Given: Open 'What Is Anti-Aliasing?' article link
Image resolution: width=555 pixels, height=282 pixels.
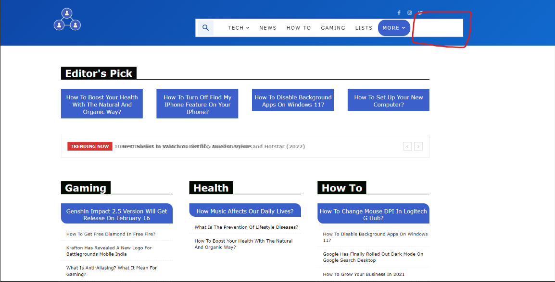Looking at the screenshot, I should pos(112,270).
